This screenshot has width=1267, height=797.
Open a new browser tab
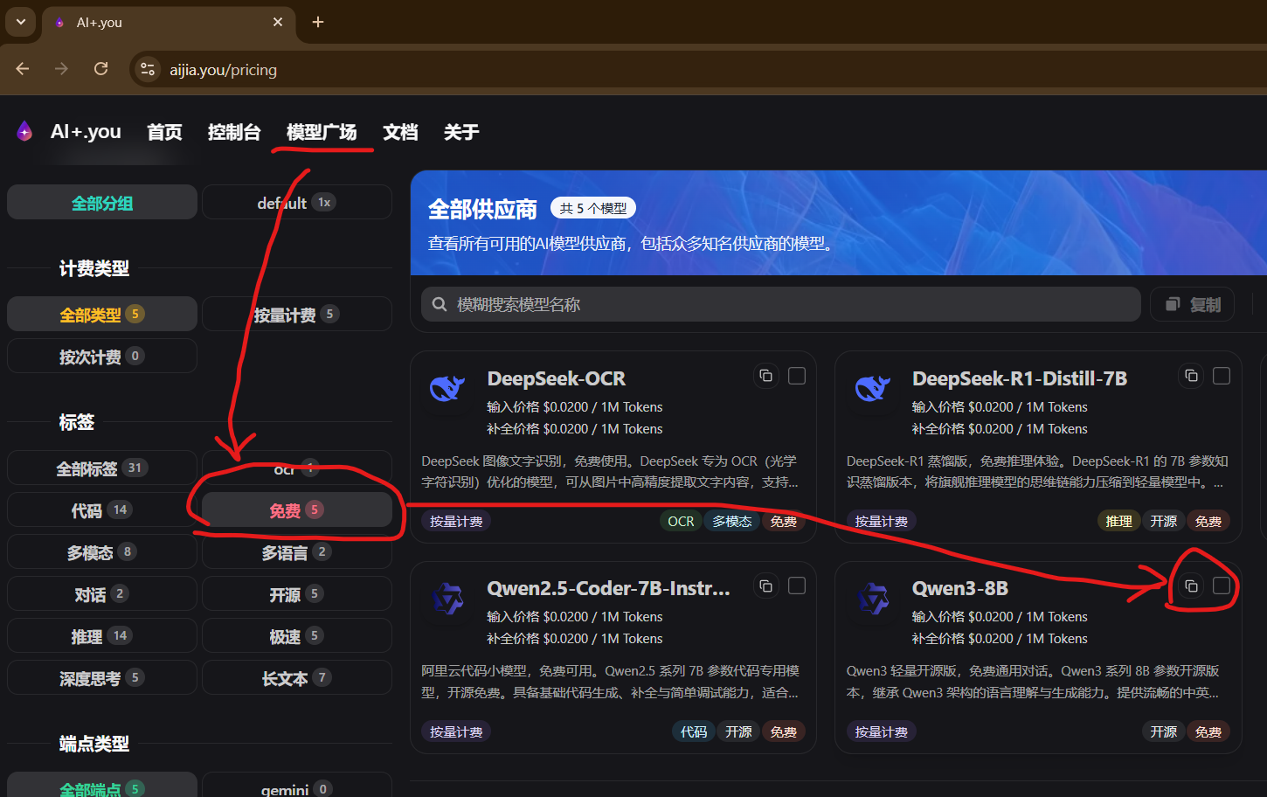point(318,22)
